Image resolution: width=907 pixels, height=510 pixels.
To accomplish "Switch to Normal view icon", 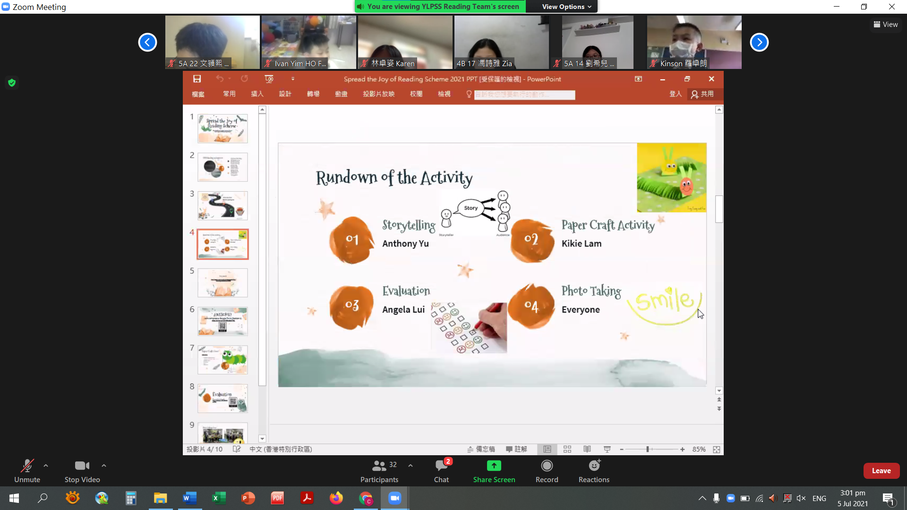I will point(547,449).
